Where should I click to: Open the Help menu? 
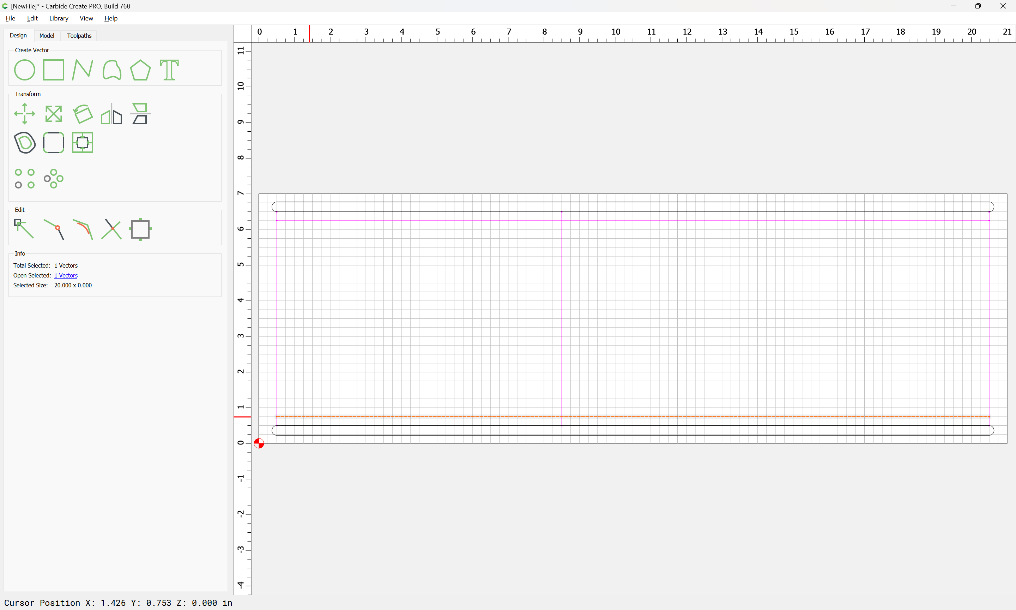point(111,18)
